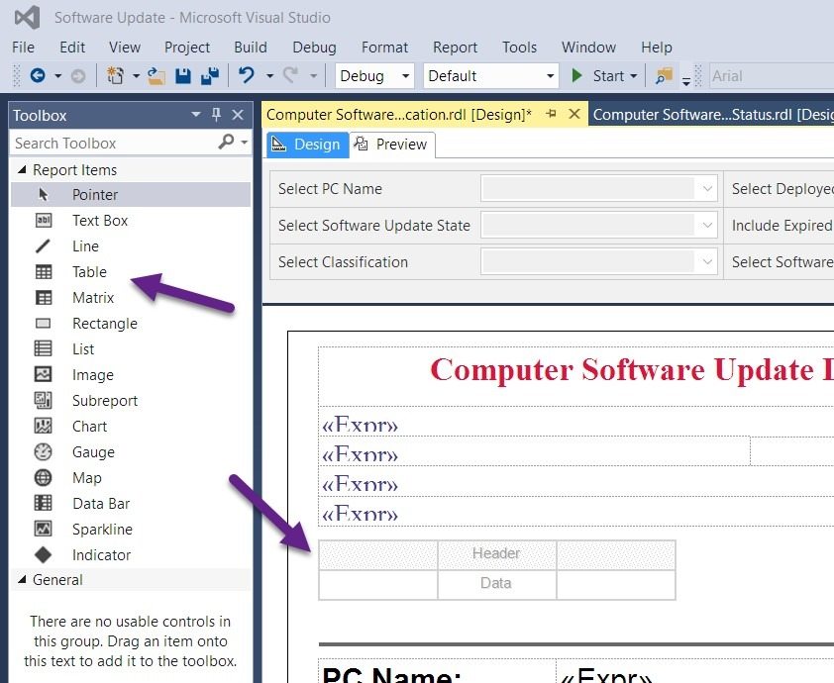Viewport: 834px width, 683px height.
Task: Select the Image report item
Action: pos(131,375)
